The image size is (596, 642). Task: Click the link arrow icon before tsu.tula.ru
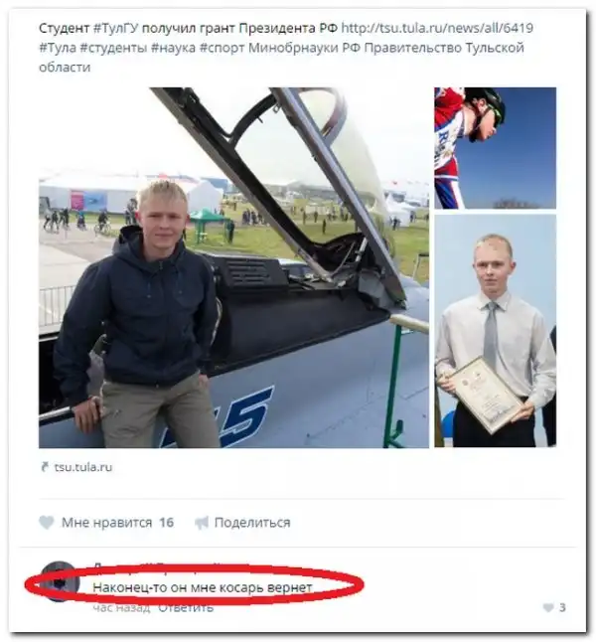[45, 467]
